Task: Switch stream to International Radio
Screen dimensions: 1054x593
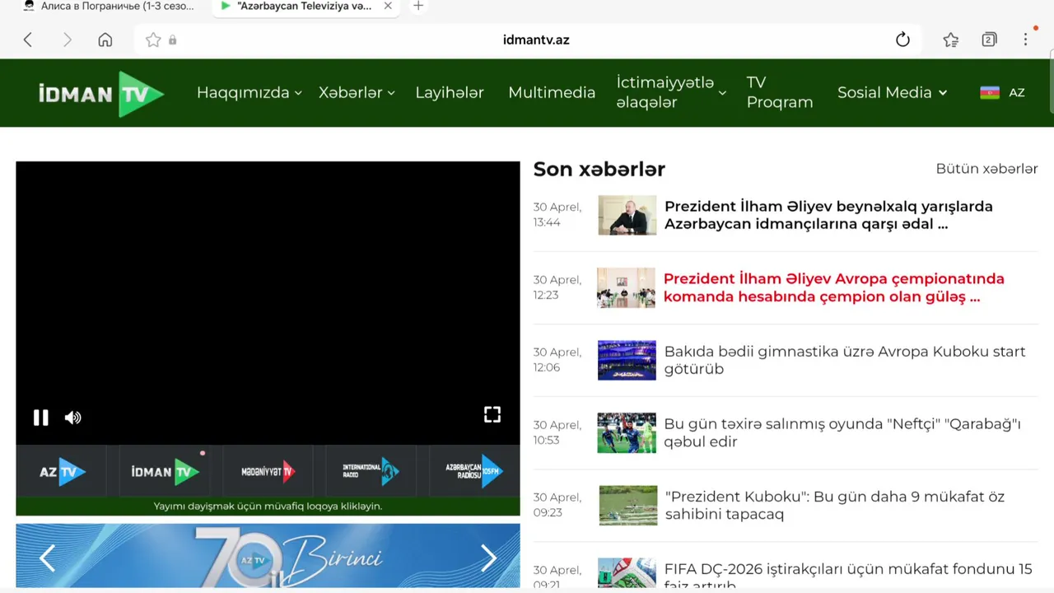Action: tap(371, 471)
